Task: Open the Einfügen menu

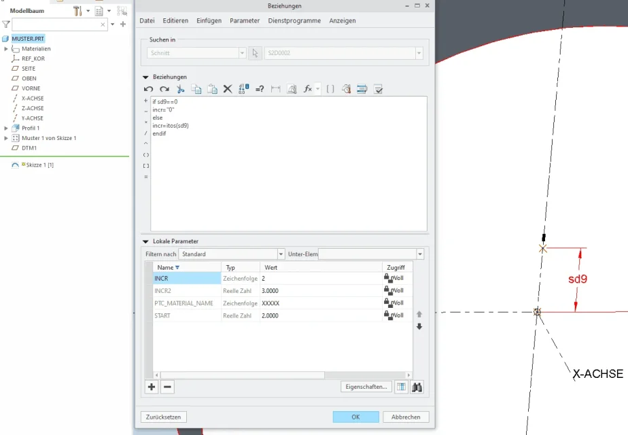Action: [x=209, y=20]
